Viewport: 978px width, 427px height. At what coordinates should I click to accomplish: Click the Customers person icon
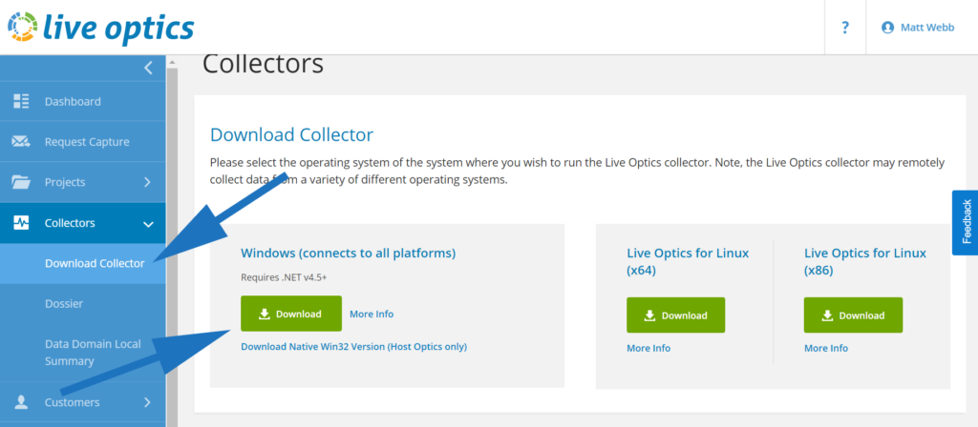(x=21, y=402)
